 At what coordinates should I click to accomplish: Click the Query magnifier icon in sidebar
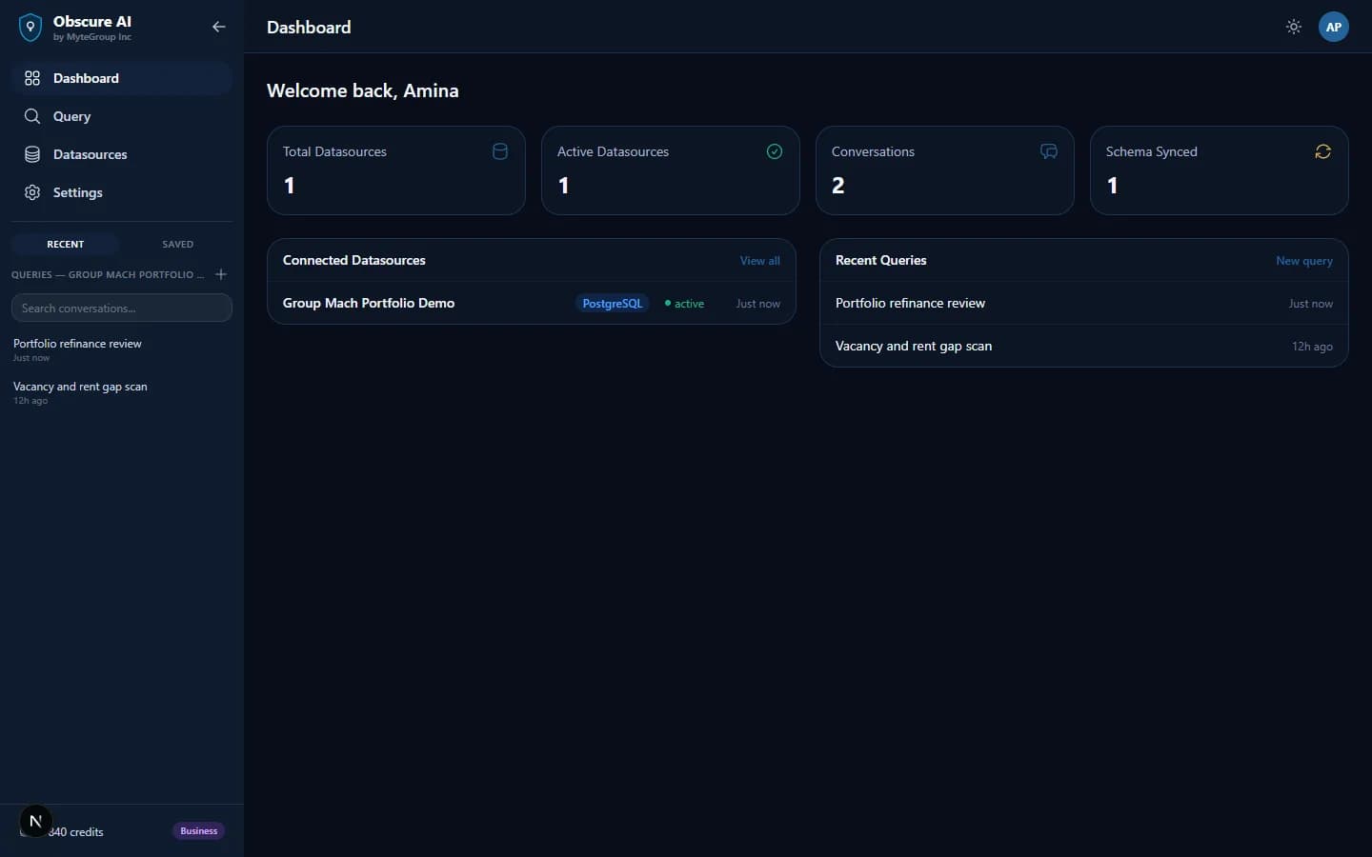(x=32, y=116)
